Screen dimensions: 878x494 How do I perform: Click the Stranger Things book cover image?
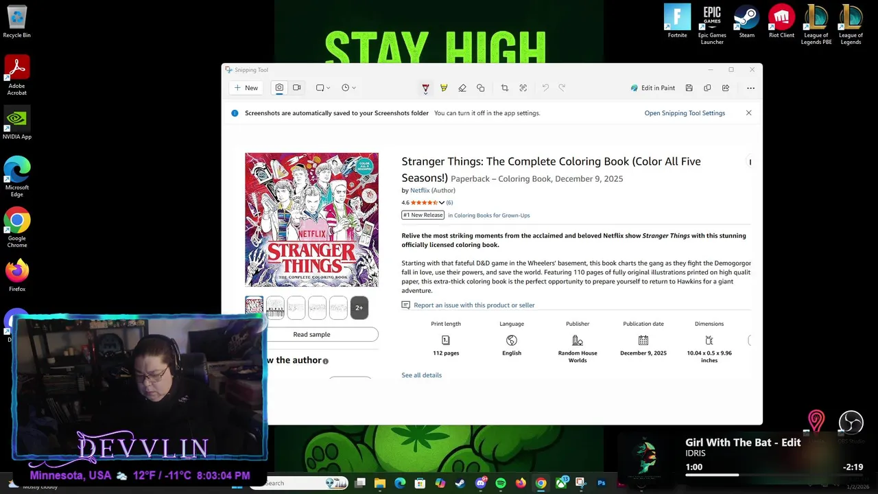(x=311, y=220)
